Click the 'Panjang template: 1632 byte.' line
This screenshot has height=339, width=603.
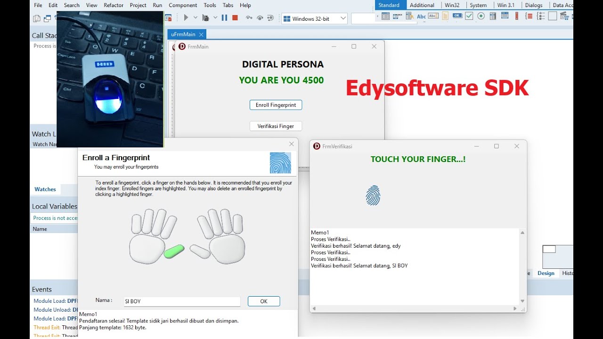tap(113, 327)
